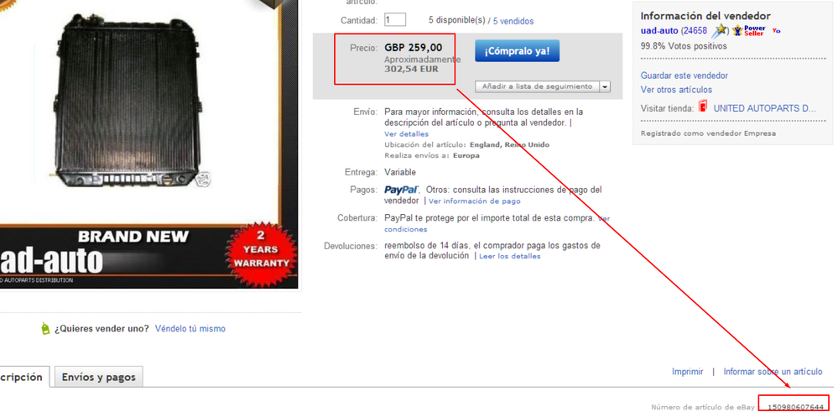Open Véndelo tú mismo link
The height and width of the screenshot is (412, 838).
click(x=190, y=329)
